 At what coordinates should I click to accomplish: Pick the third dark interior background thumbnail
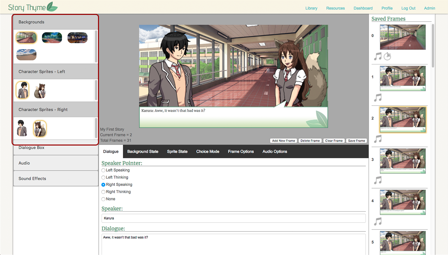click(x=77, y=38)
